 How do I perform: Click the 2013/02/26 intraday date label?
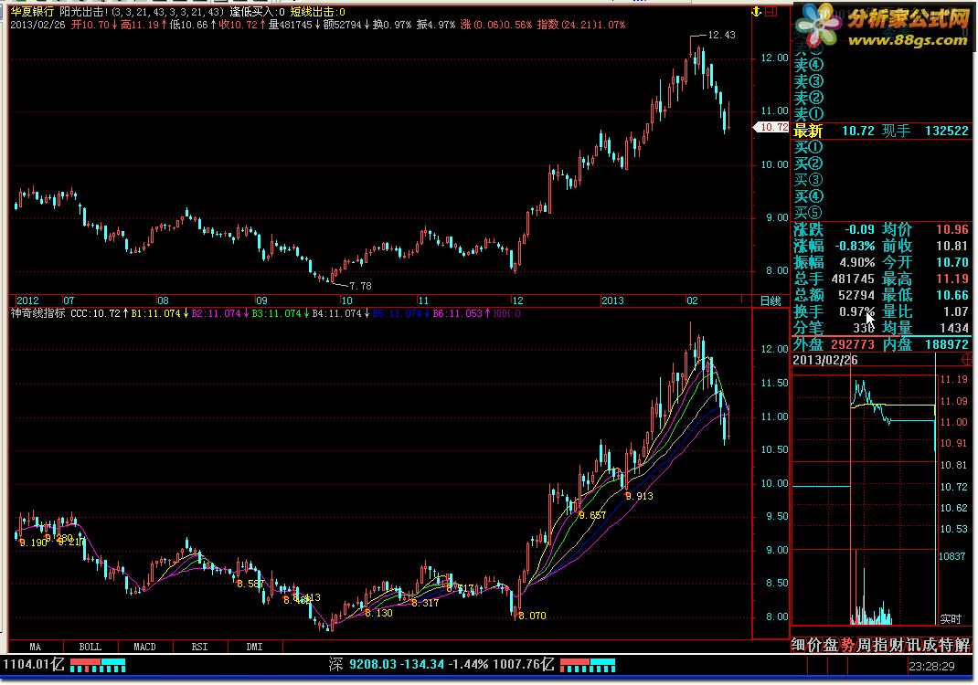tap(825, 360)
